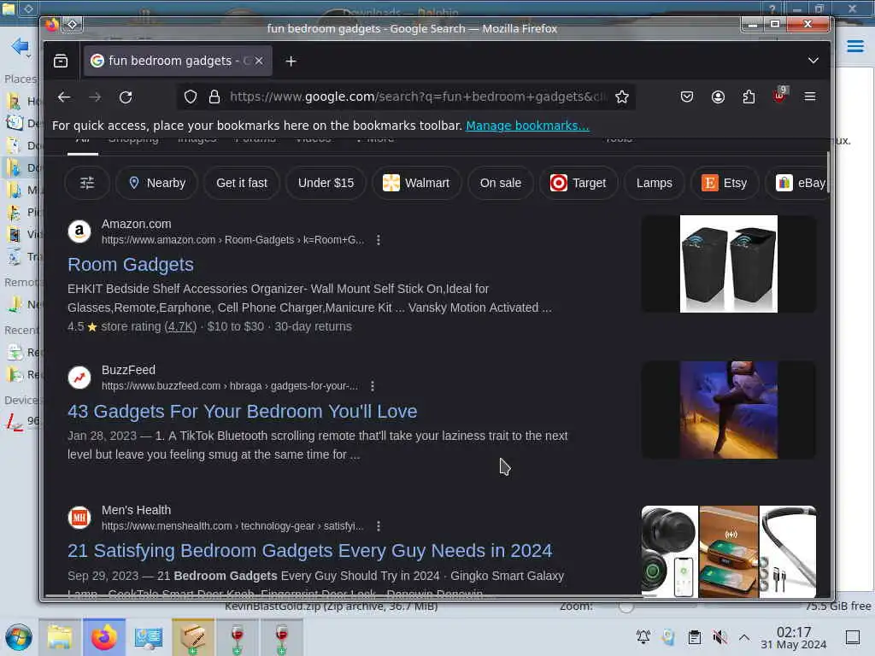Toggle the muted volume tray icon

point(719,636)
